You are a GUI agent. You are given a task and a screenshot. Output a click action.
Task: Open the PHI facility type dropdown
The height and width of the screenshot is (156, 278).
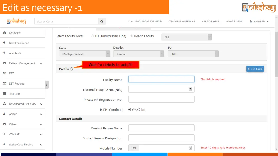pyautogui.click(x=186, y=37)
